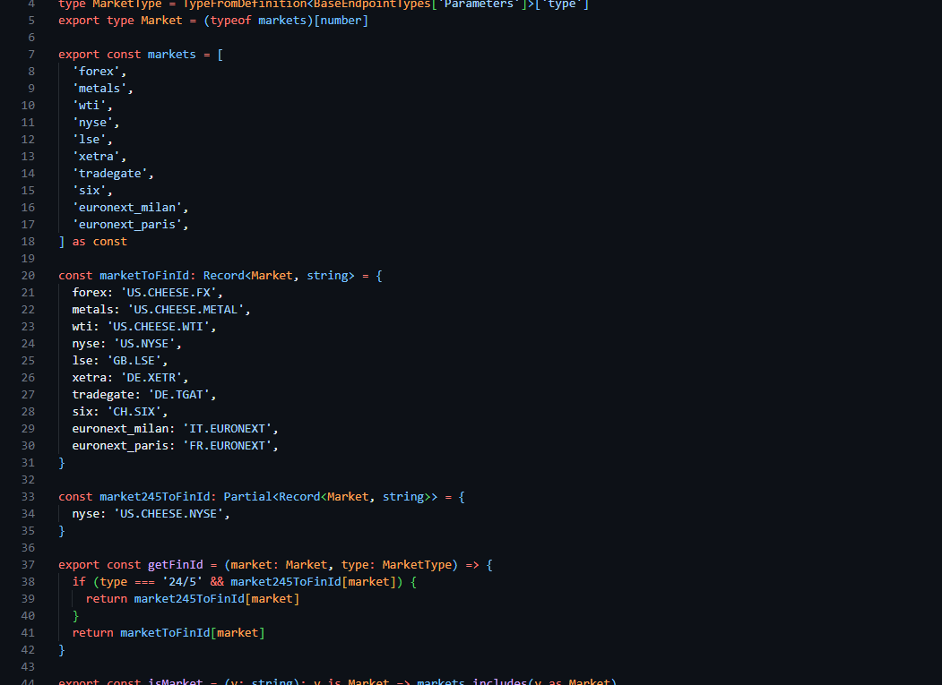Image resolution: width=942 pixels, height=685 pixels.
Task: Click 'as const' closing the markets array
Action: pyautogui.click(x=99, y=241)
